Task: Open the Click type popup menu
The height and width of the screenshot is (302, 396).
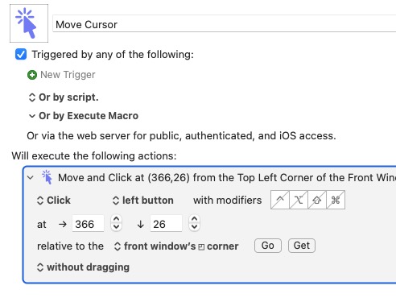Action: click(x=54, y=201)
